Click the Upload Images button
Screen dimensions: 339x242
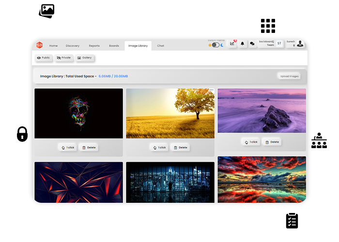point(289,76)
